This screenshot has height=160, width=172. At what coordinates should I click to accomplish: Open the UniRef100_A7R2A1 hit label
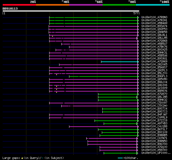coord(154,20)
